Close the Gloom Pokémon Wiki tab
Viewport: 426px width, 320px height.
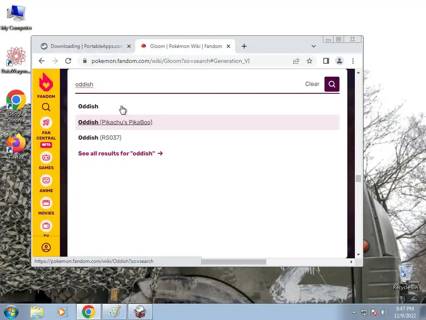(x=228, y=46)
